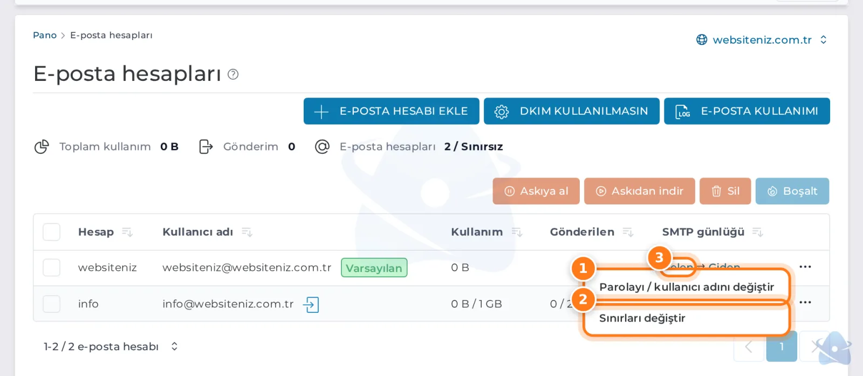Click DKIM KULLANILMASIN button
This screenshot has width=863, height=376.
tap(572, 111)
